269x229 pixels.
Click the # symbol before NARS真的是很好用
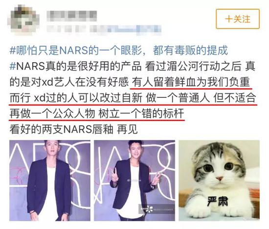point(13,66)
